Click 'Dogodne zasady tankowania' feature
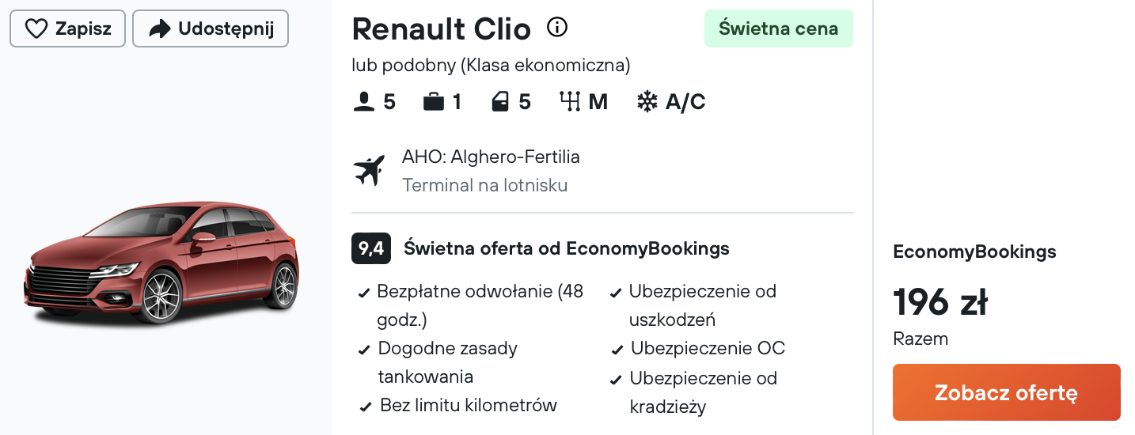 click(x=448, y=362)
